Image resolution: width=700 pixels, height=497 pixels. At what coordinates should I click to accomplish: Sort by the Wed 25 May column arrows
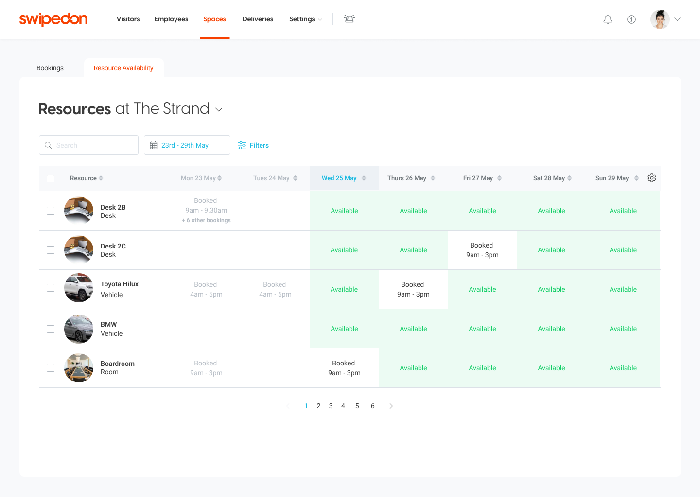tap(364, 178)
